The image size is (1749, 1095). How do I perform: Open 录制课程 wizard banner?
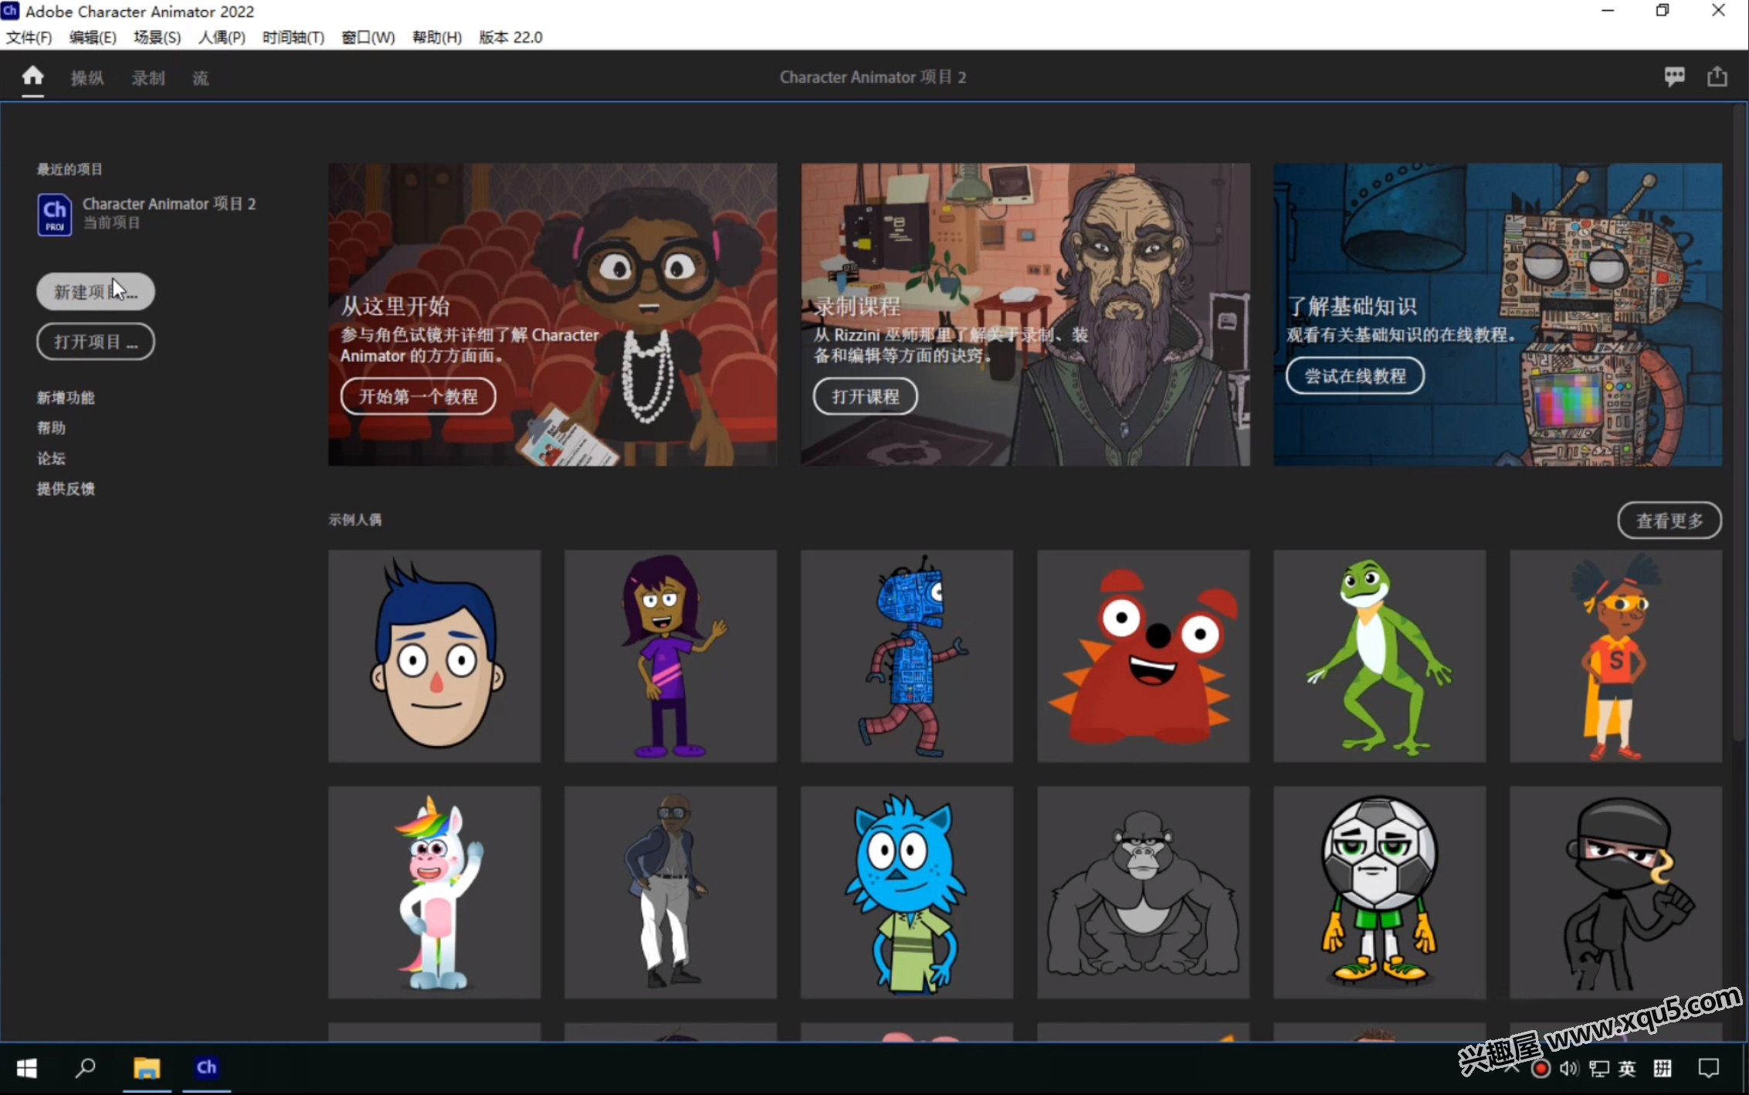click(x=1025, y=314)
